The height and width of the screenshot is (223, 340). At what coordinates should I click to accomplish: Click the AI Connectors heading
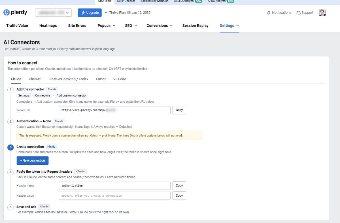pos(22,42)
